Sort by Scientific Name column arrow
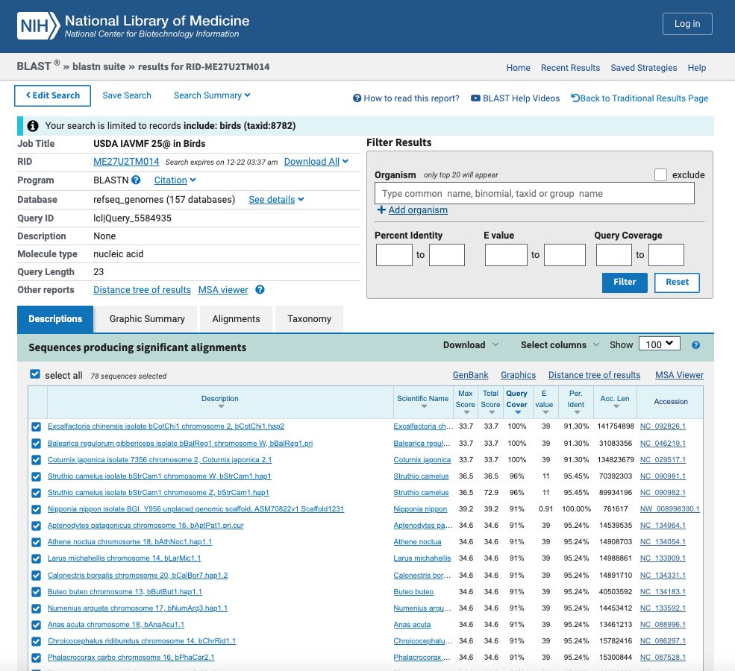This screenshot has width=735, height=671. click(x=425, y=406)
